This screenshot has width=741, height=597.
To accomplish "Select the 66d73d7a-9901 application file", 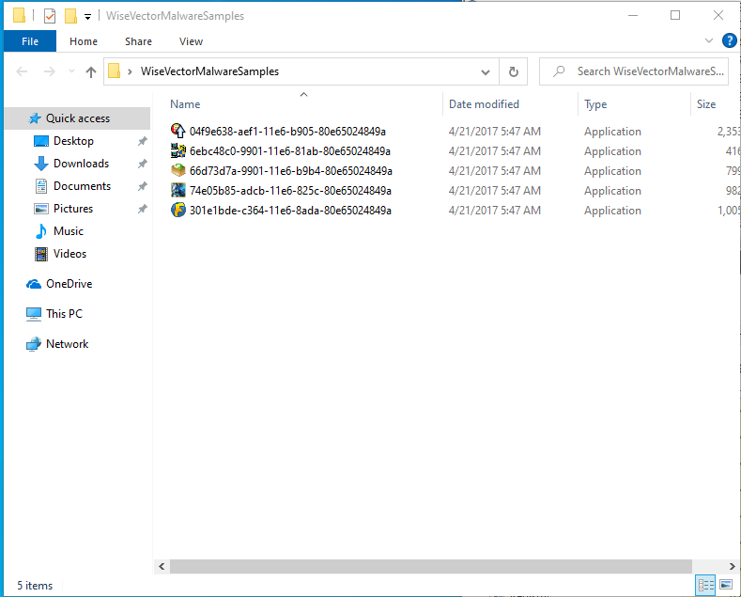I will coord(290,171).
